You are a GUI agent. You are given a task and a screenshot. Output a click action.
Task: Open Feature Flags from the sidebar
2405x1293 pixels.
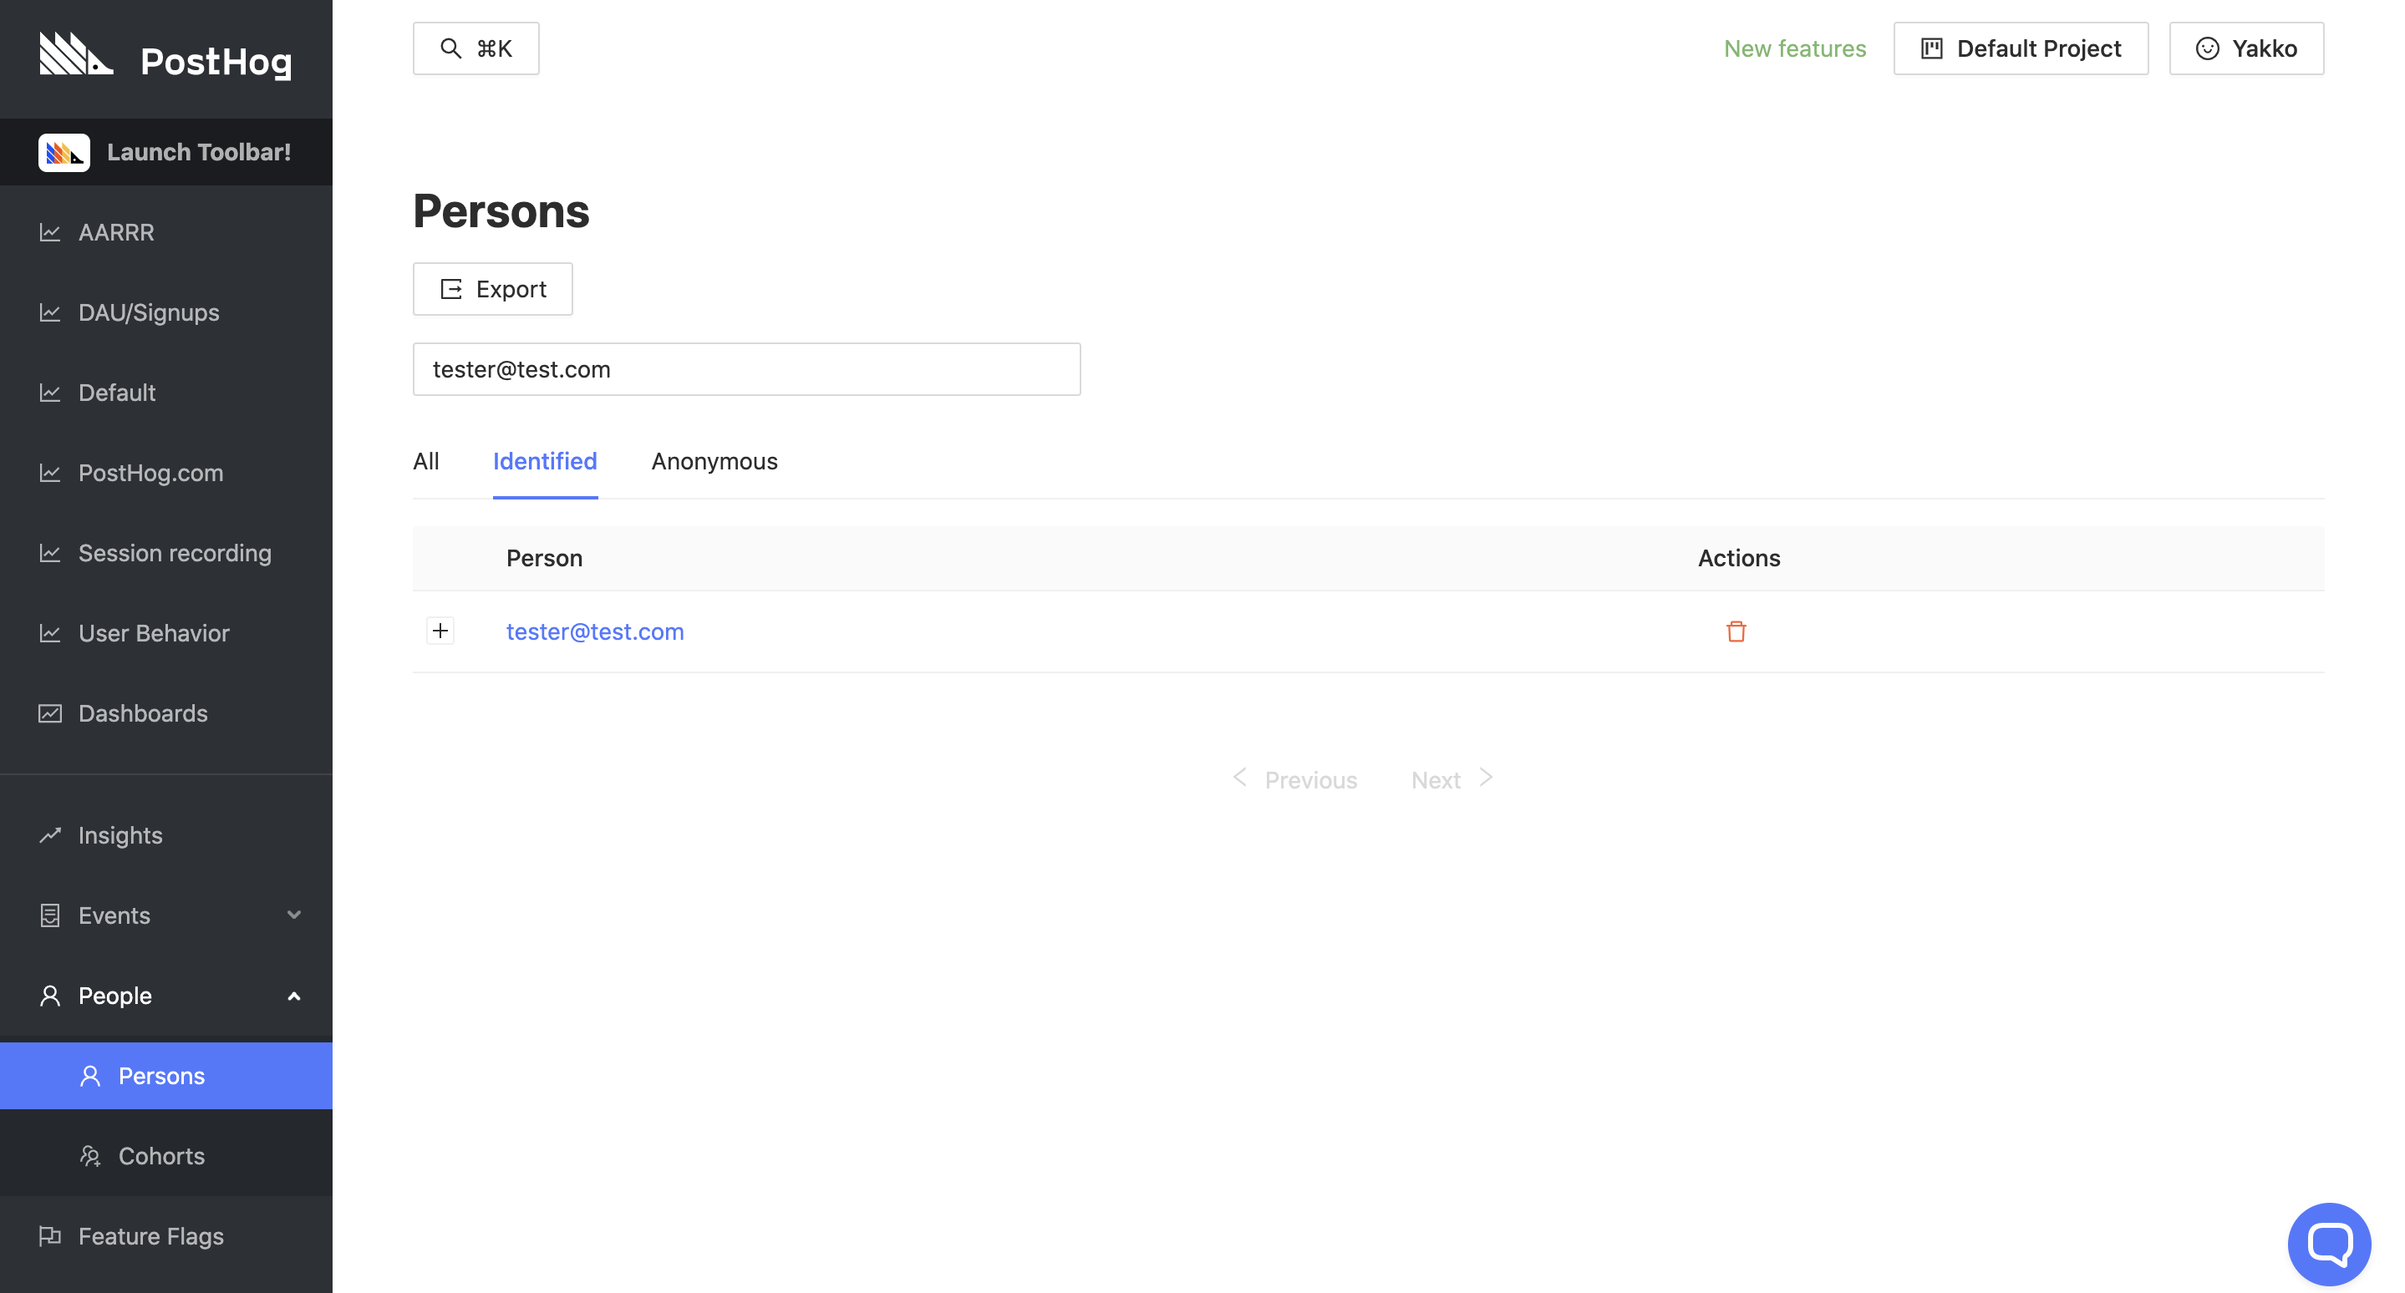tap(150, 1236)
